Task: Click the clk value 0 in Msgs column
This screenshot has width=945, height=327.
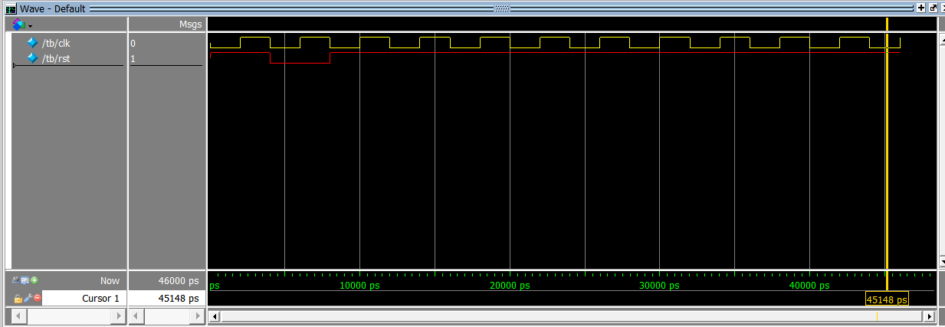Action: (x=133, y=44)
